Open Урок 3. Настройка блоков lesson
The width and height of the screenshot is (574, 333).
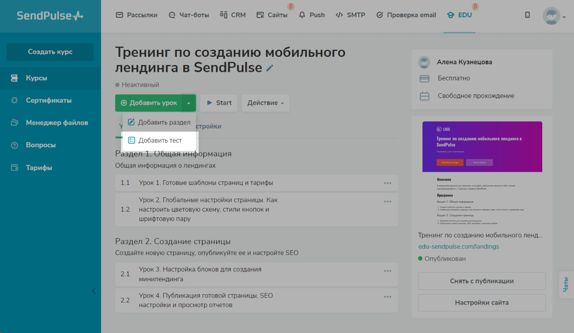pos(200,274)
